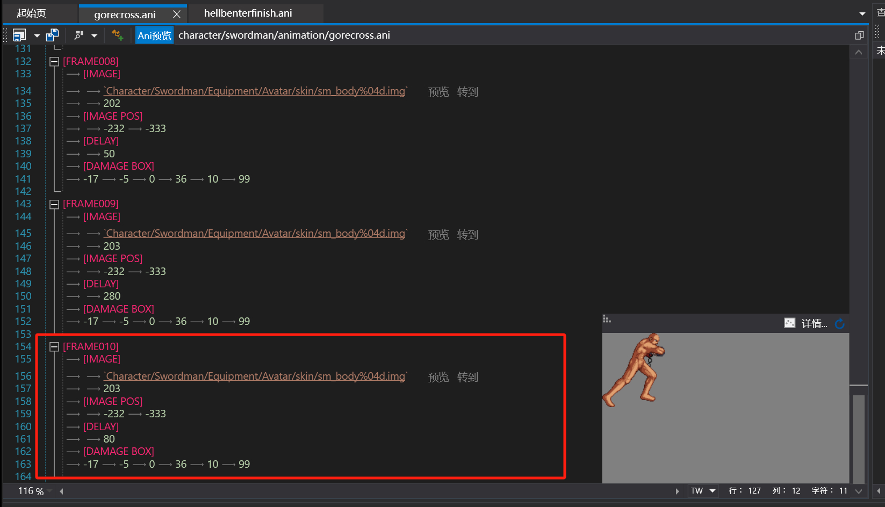Click the find/search toolbar icon
The width and height of the screenshot is (885, 507).
click(x=79, y=35)
